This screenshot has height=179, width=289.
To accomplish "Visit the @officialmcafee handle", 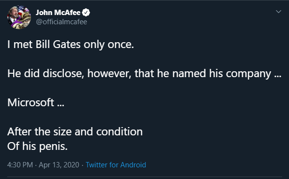I will (61, 22).
